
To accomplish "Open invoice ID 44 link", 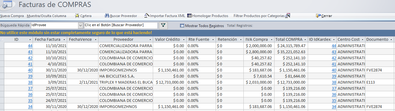I will click(x=30, y=46).
